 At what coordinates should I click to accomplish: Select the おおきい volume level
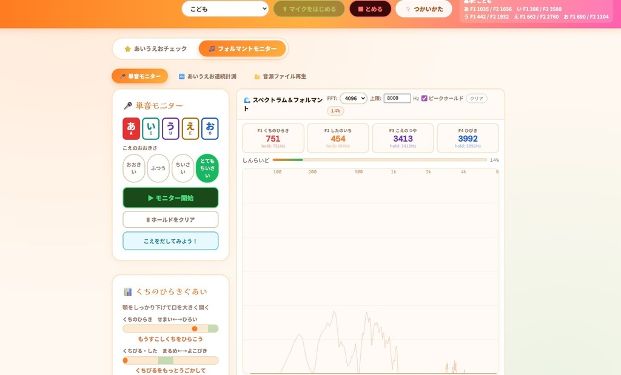point(133,168)
